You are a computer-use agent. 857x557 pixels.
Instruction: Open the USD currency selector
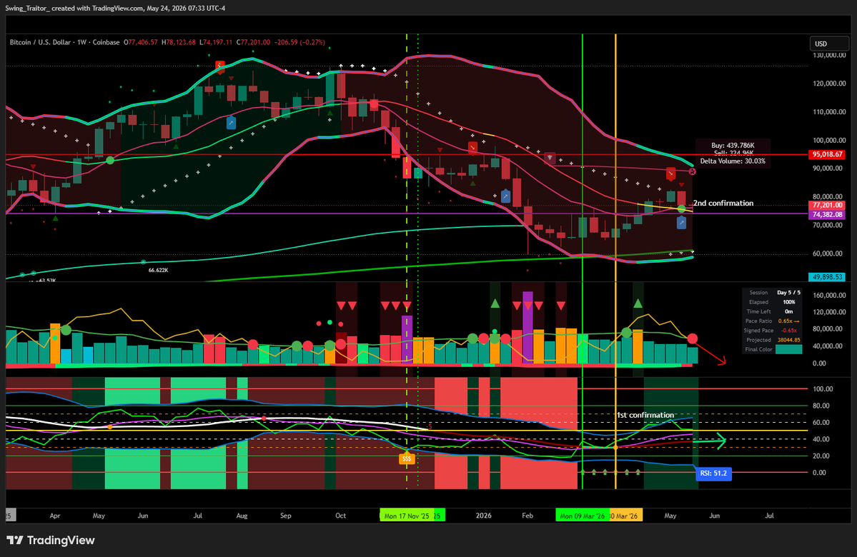point(829,44)
